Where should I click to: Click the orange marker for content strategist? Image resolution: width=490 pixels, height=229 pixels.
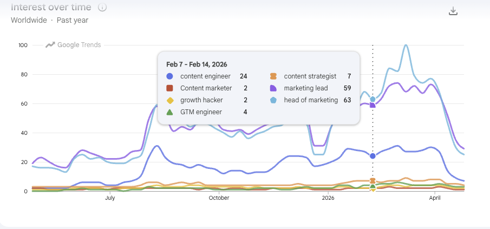[x=273, y=77]
